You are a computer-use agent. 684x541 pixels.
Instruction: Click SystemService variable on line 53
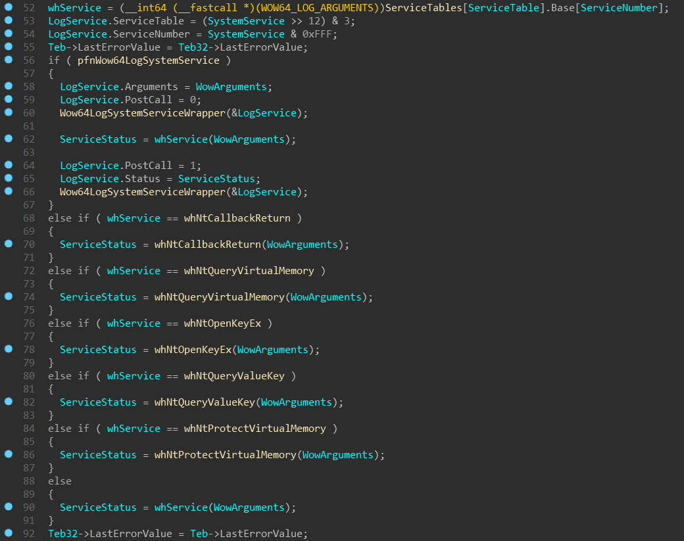pyautogui.click(x=246, y=21)
